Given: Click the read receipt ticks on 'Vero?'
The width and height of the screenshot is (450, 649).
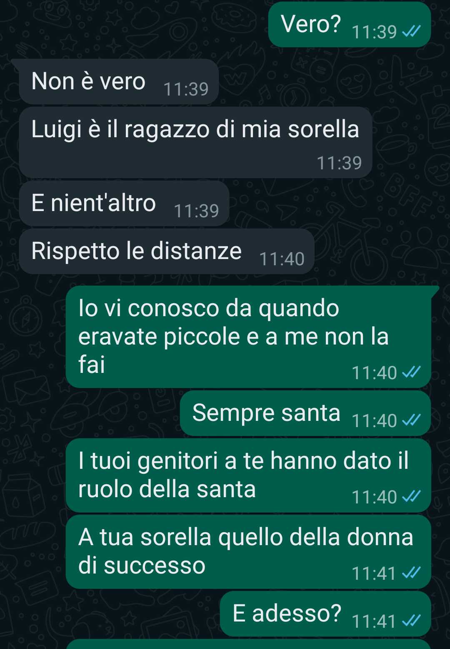Looking at the screenshot, I should [x=411, y=32].
